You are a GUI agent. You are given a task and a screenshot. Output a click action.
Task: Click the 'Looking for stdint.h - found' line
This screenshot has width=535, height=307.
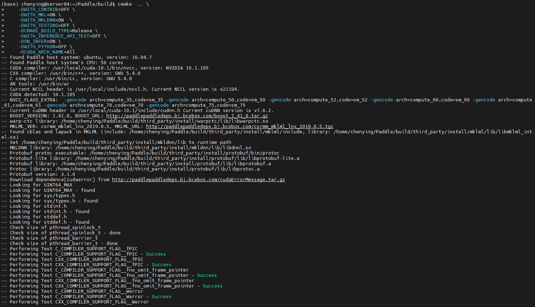(45, 212)
